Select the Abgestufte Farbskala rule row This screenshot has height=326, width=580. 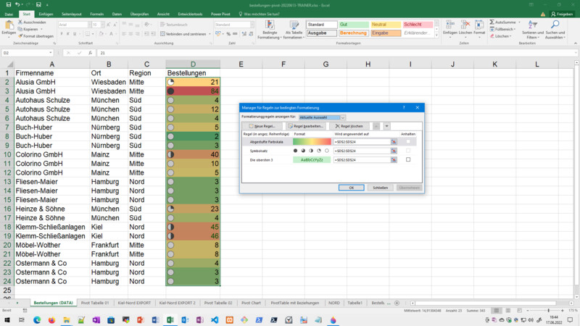pyautogui.click(x=329, y=142)
